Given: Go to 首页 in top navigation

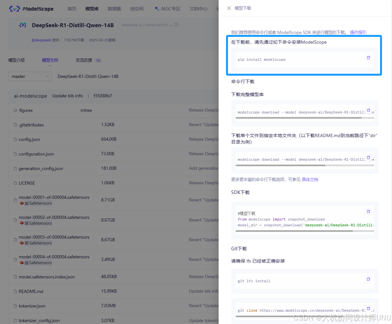Looking at the screenshot, I should [x=72, y=9].
